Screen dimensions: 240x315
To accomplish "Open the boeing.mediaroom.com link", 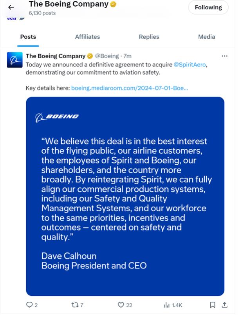I will click(130, 88).
